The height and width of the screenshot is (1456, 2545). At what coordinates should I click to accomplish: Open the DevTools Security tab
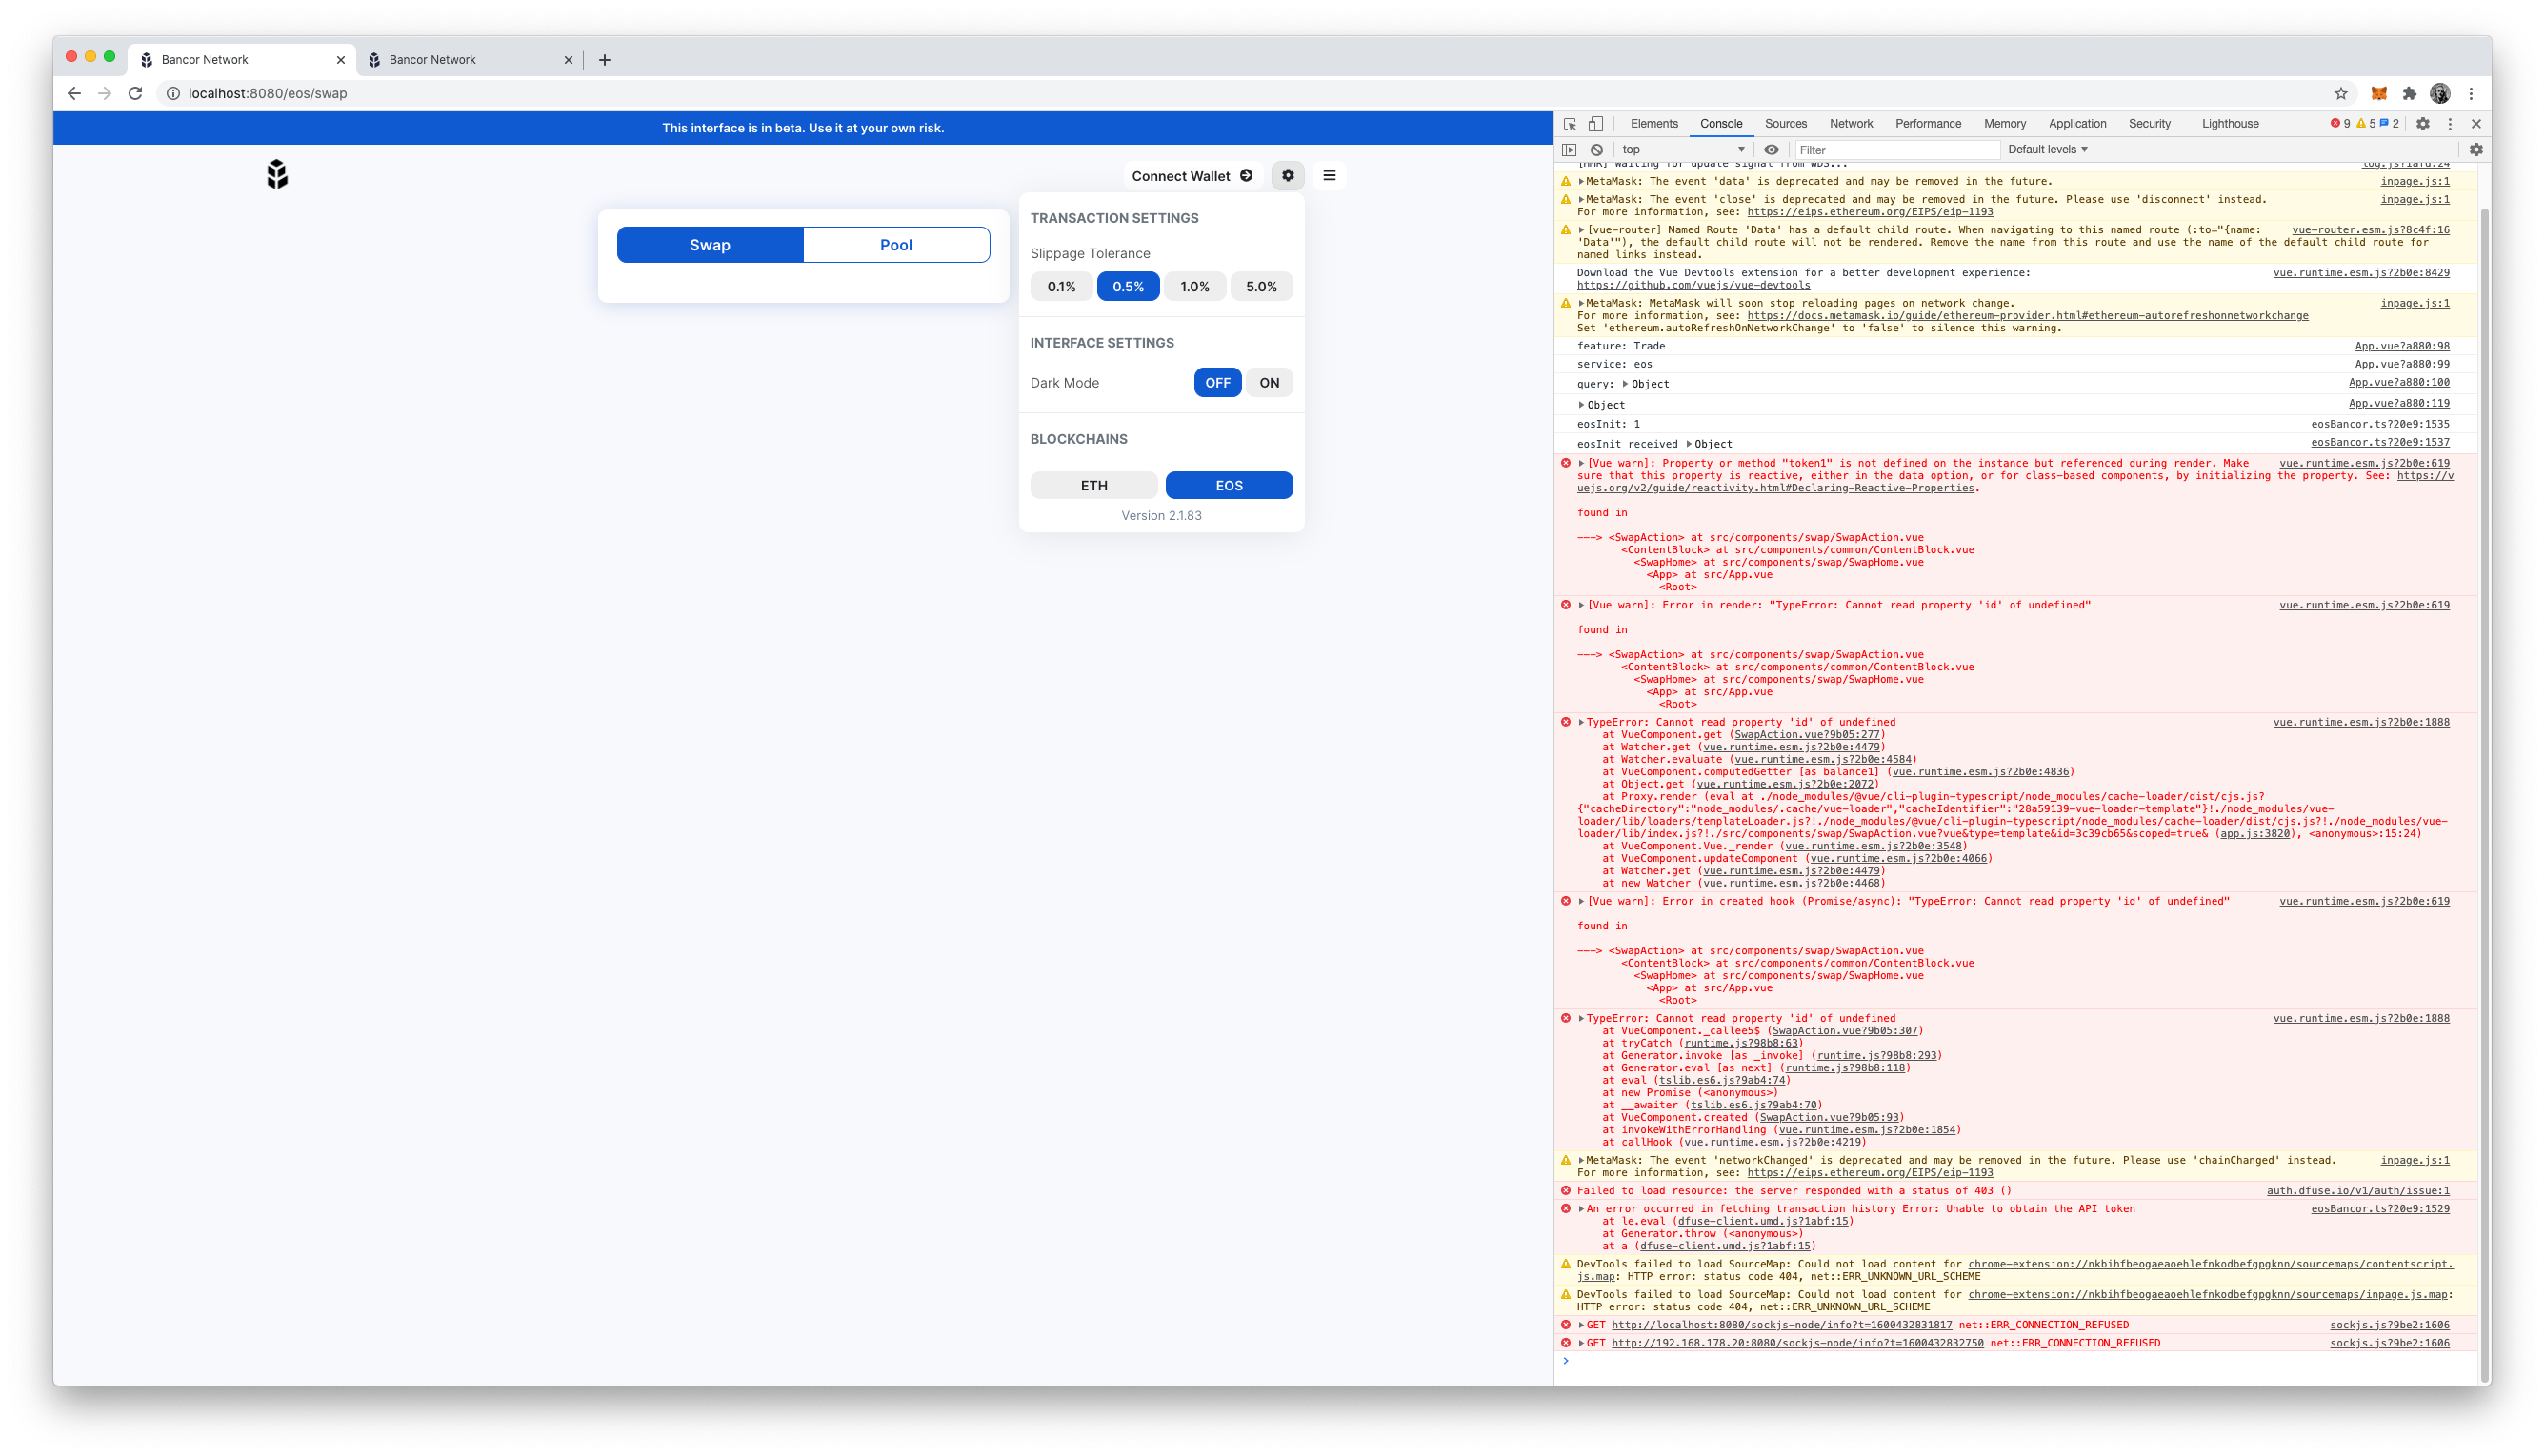(x=2149, y=124)
